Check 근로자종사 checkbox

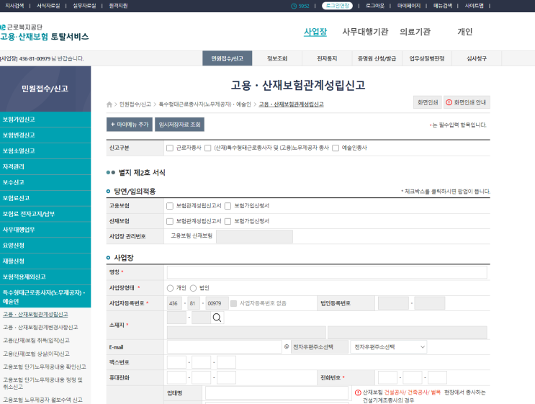tap(170, 148)
